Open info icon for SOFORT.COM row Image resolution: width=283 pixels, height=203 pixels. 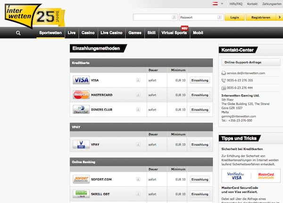point(138,179)
